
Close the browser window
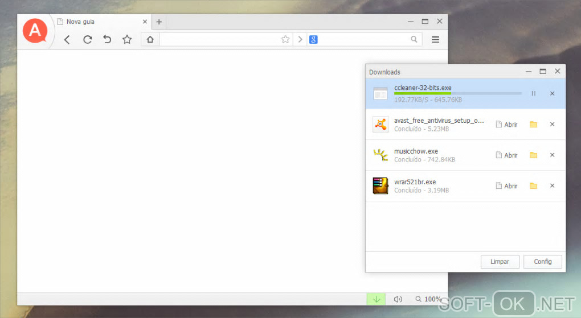pyautogui.click(x=440, y=21)
